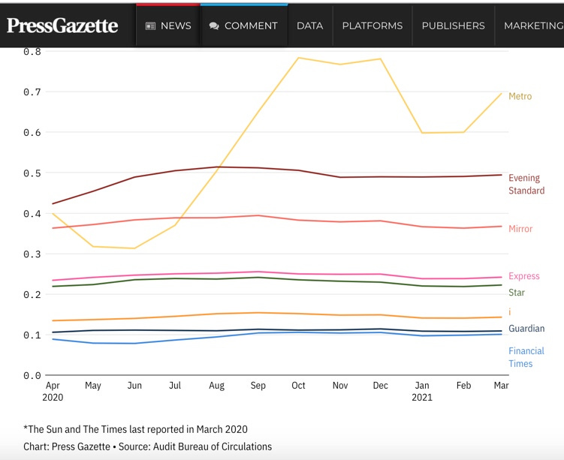
Task: Click the Guardian line label
Action: 526,329
